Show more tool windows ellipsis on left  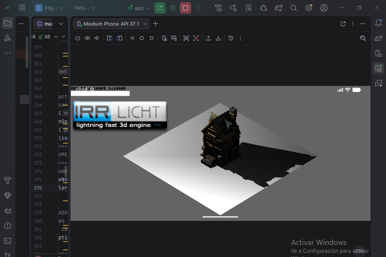click(8, 53)
